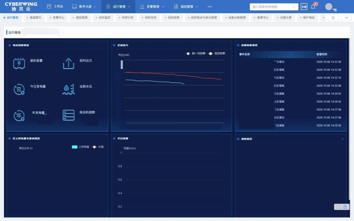Switch to the 画面索引 tab
The image size is (354, 221).
point(34,18)
